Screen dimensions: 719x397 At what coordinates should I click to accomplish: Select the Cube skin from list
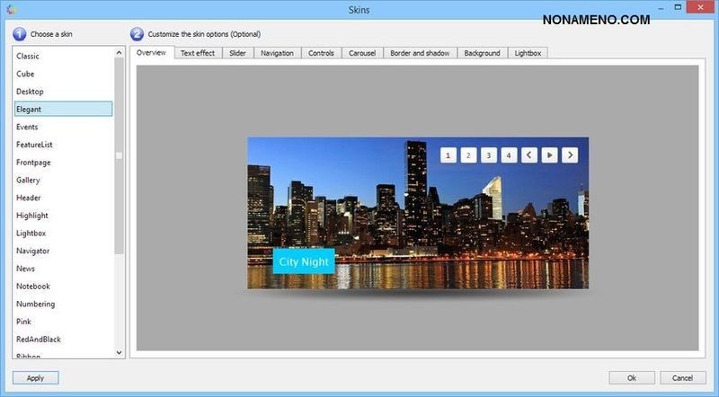coord(25,74)
